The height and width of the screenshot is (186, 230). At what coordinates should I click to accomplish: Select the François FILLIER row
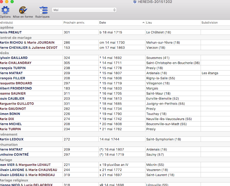(115, 78)
